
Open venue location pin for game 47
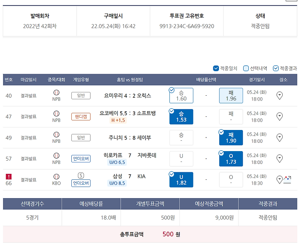tap(279, 116)
